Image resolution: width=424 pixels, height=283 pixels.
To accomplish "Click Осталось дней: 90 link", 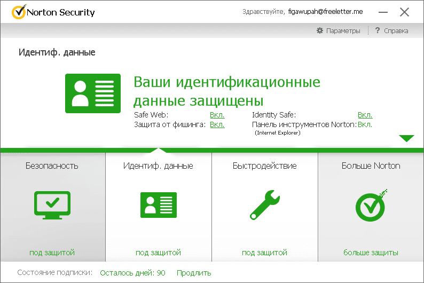I will pyautogui.click(x=132, y=273).
